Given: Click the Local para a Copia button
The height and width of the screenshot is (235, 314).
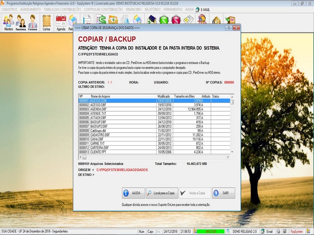Looking at the screenshot, I should click(x=162, y=193).
